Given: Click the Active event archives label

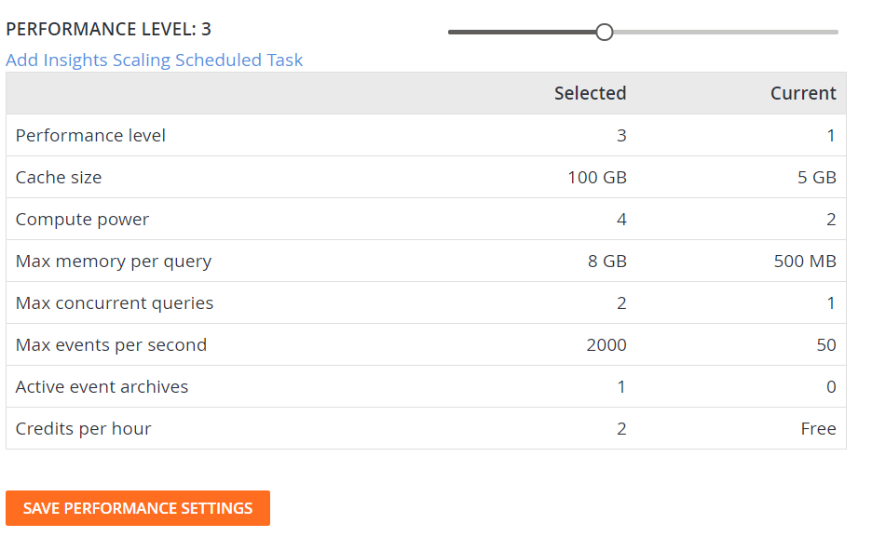Looking at the screenshot, I should point(102,386).
